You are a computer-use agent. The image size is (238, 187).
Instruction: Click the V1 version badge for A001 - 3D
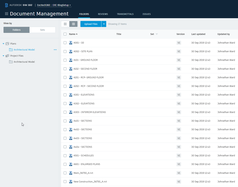[179, 43]
